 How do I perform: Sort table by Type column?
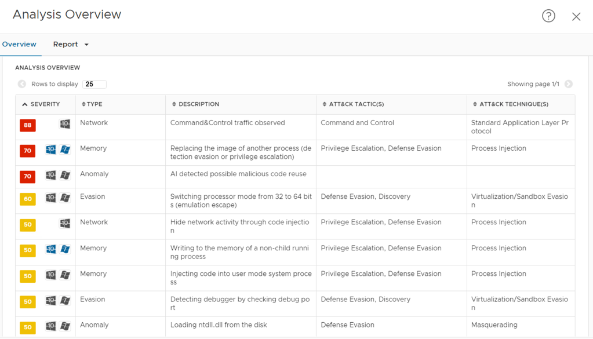tap(92, 104)
